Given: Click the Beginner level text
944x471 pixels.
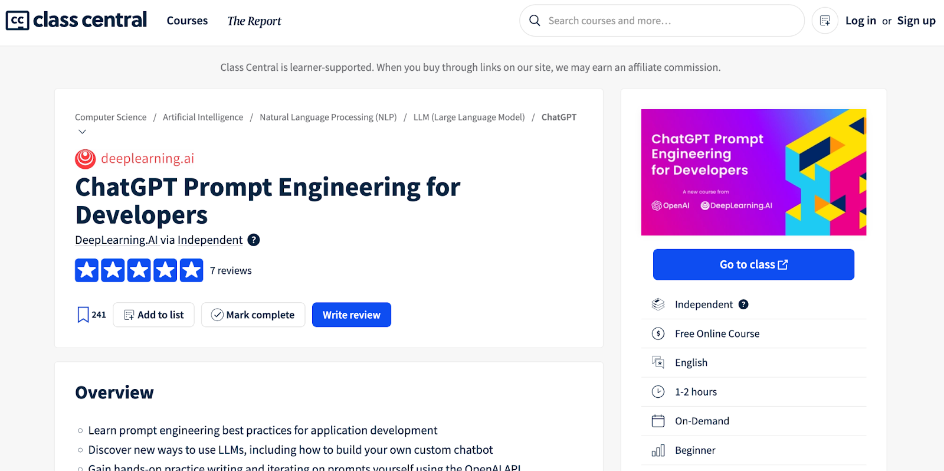Looking at the screenshot, I should 695,450.
